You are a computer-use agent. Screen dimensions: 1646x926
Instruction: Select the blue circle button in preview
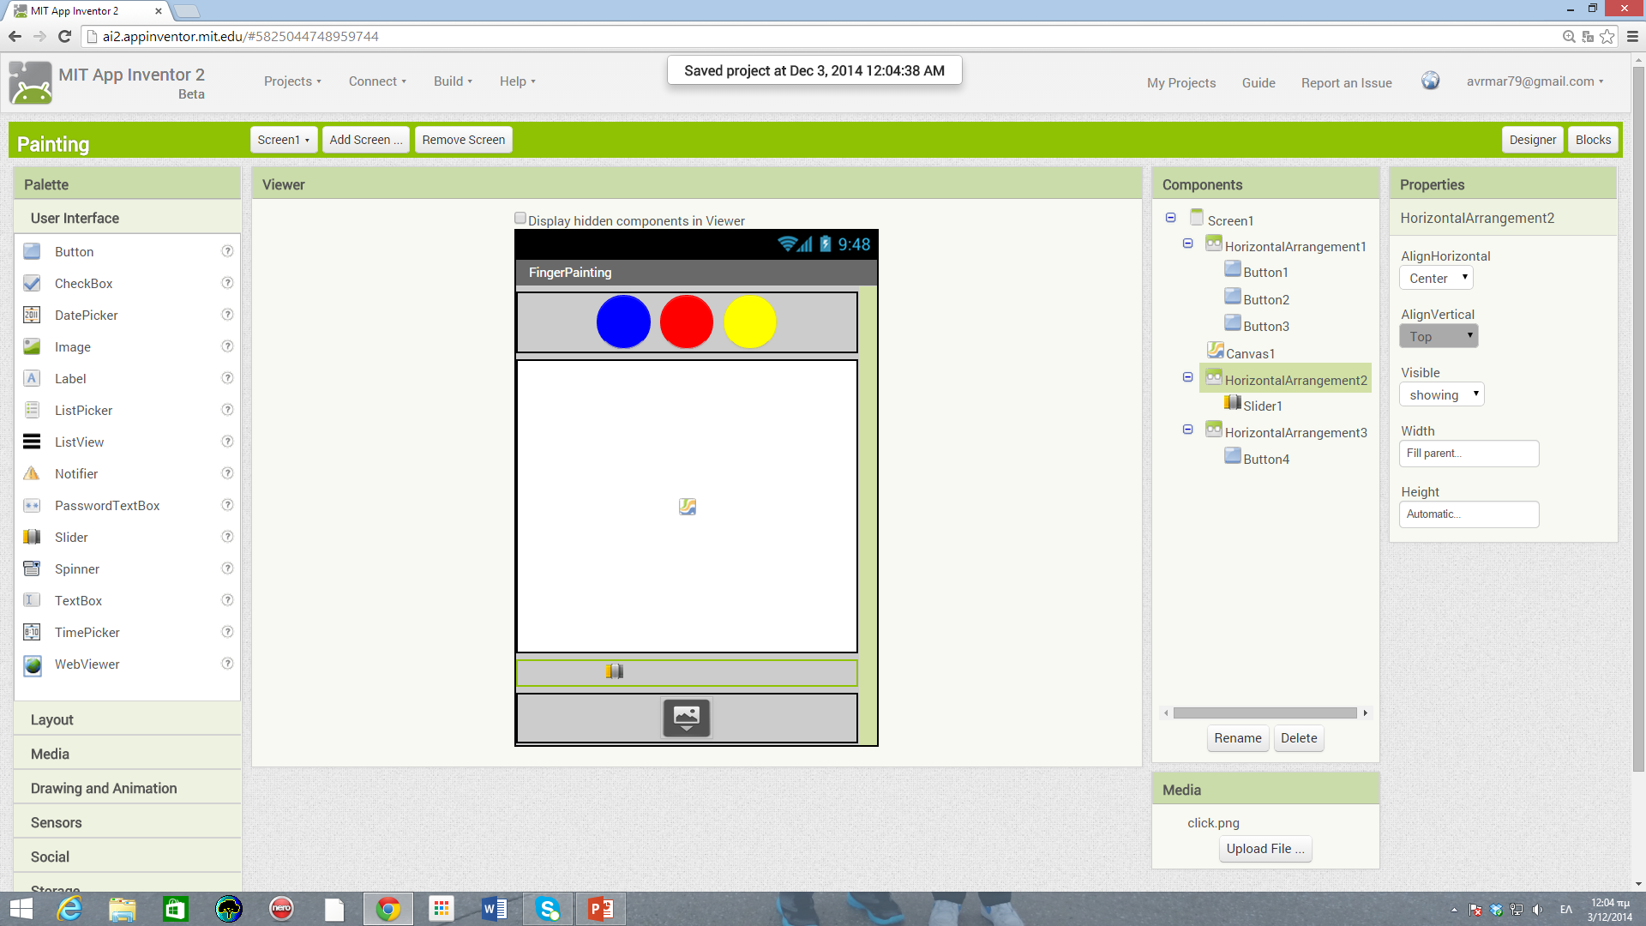click(623, 322)
